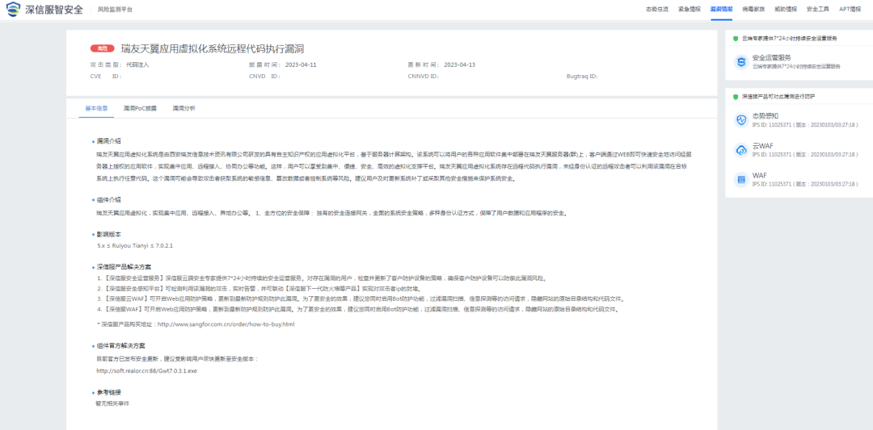Click the 目前官方已发布安全更新 advisory sentence
The image size is (873, 430).
pos(177,360)
